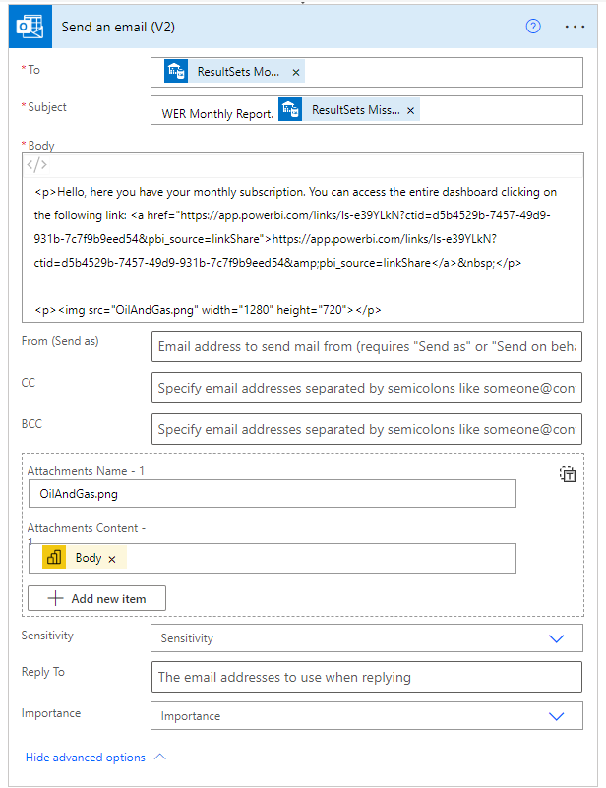Viewport: 606px width, 788px height.
Task: Click the Body token label in attachments
Action: point(89,558)
